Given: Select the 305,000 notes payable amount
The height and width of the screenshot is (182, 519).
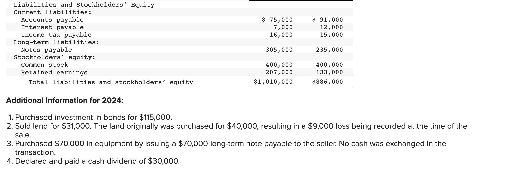Looking at the screenshot, I should pyautogui.click(x=279, y=50).
